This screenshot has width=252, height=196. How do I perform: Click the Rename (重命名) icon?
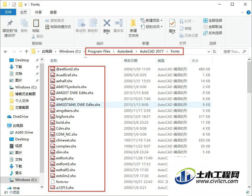(x=119, y=26)
